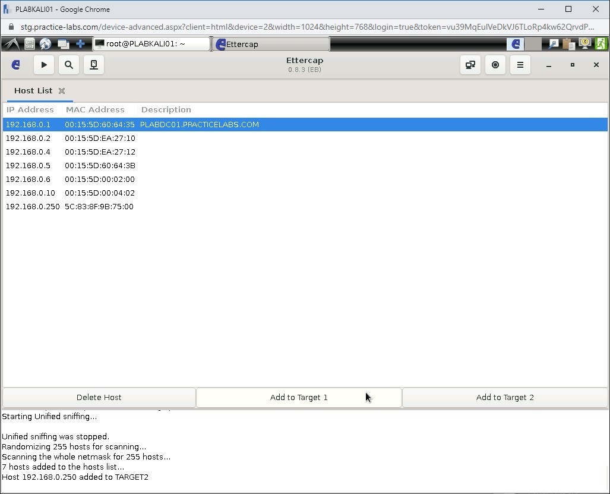Click the stop MITM target icon

click(495, 65)
